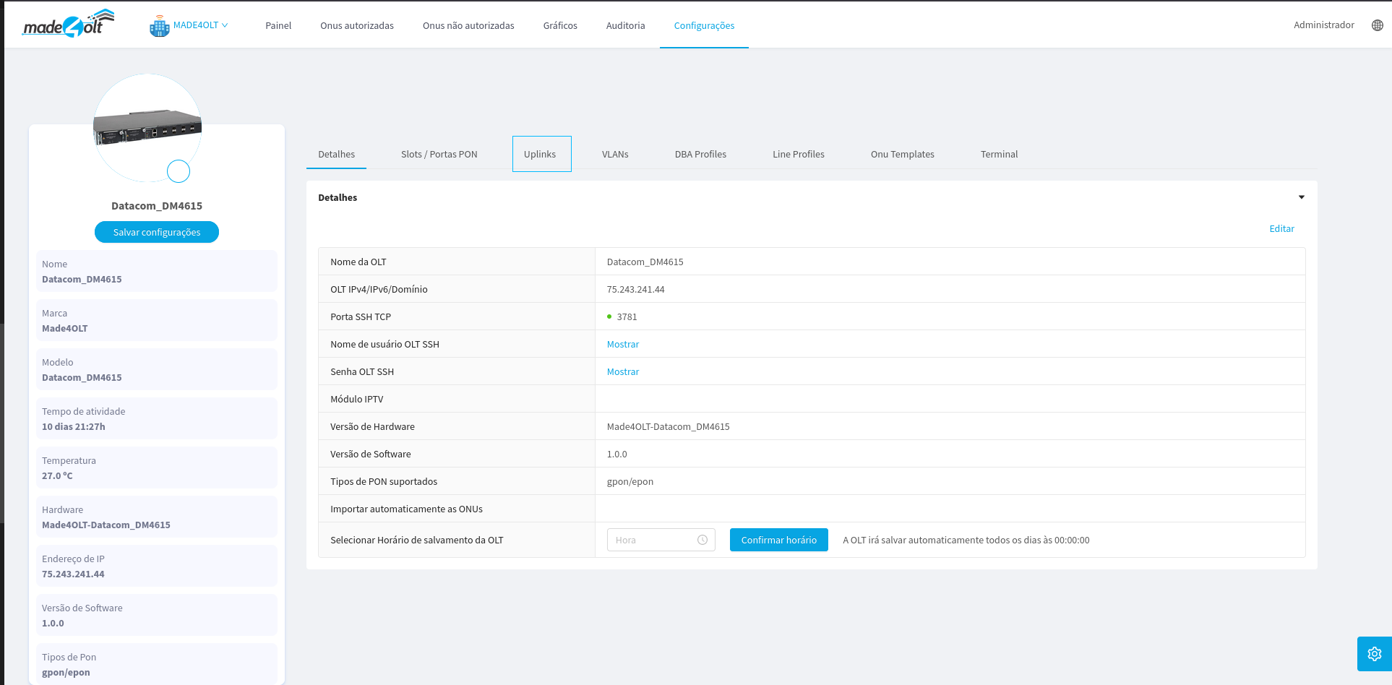Click the building icon beside MADE4OLT
This screenshot has width=1392, height=685.
tap(159, 27)
